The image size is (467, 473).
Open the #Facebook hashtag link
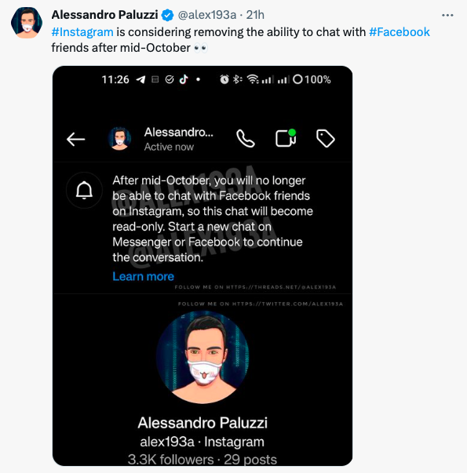[400, 32]
